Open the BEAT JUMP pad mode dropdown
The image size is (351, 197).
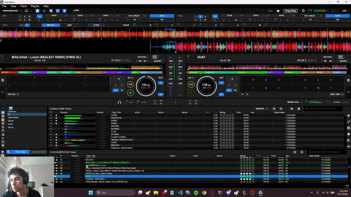[x=337, y=94]
